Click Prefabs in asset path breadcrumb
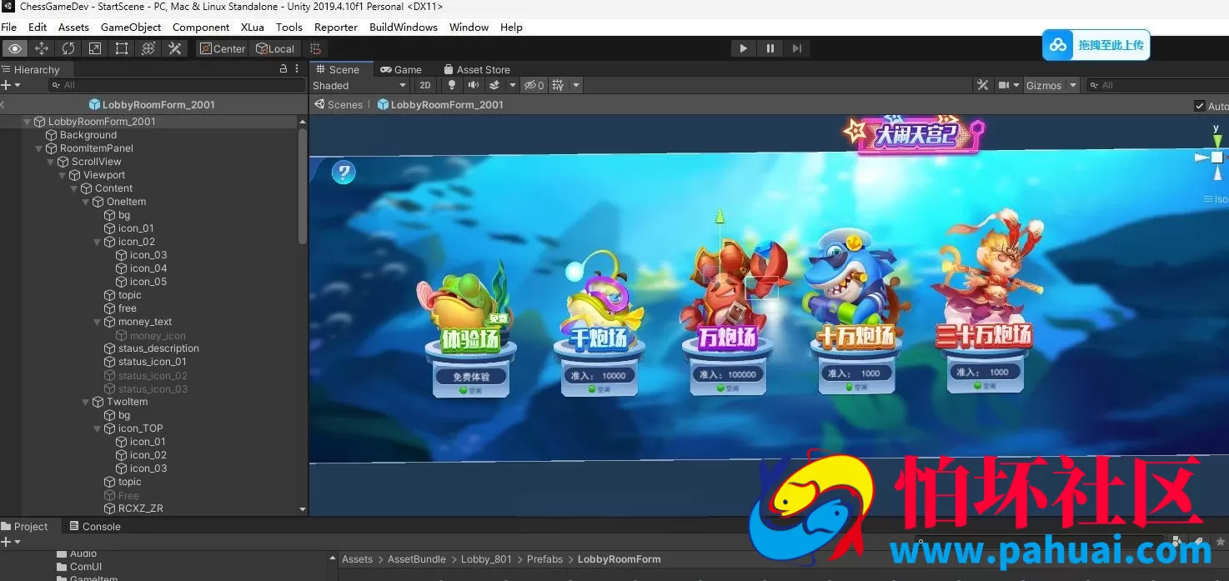The image size is (1229, 581). click(544, 559)
